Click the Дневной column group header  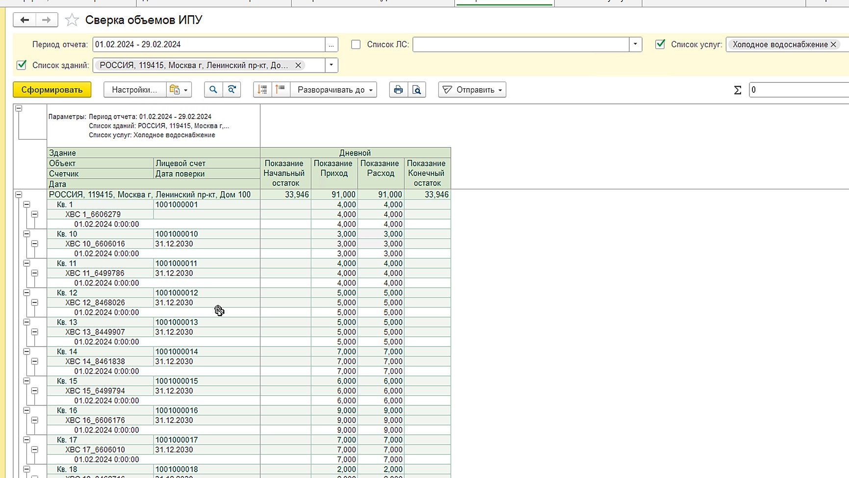(x=355, y=153)
